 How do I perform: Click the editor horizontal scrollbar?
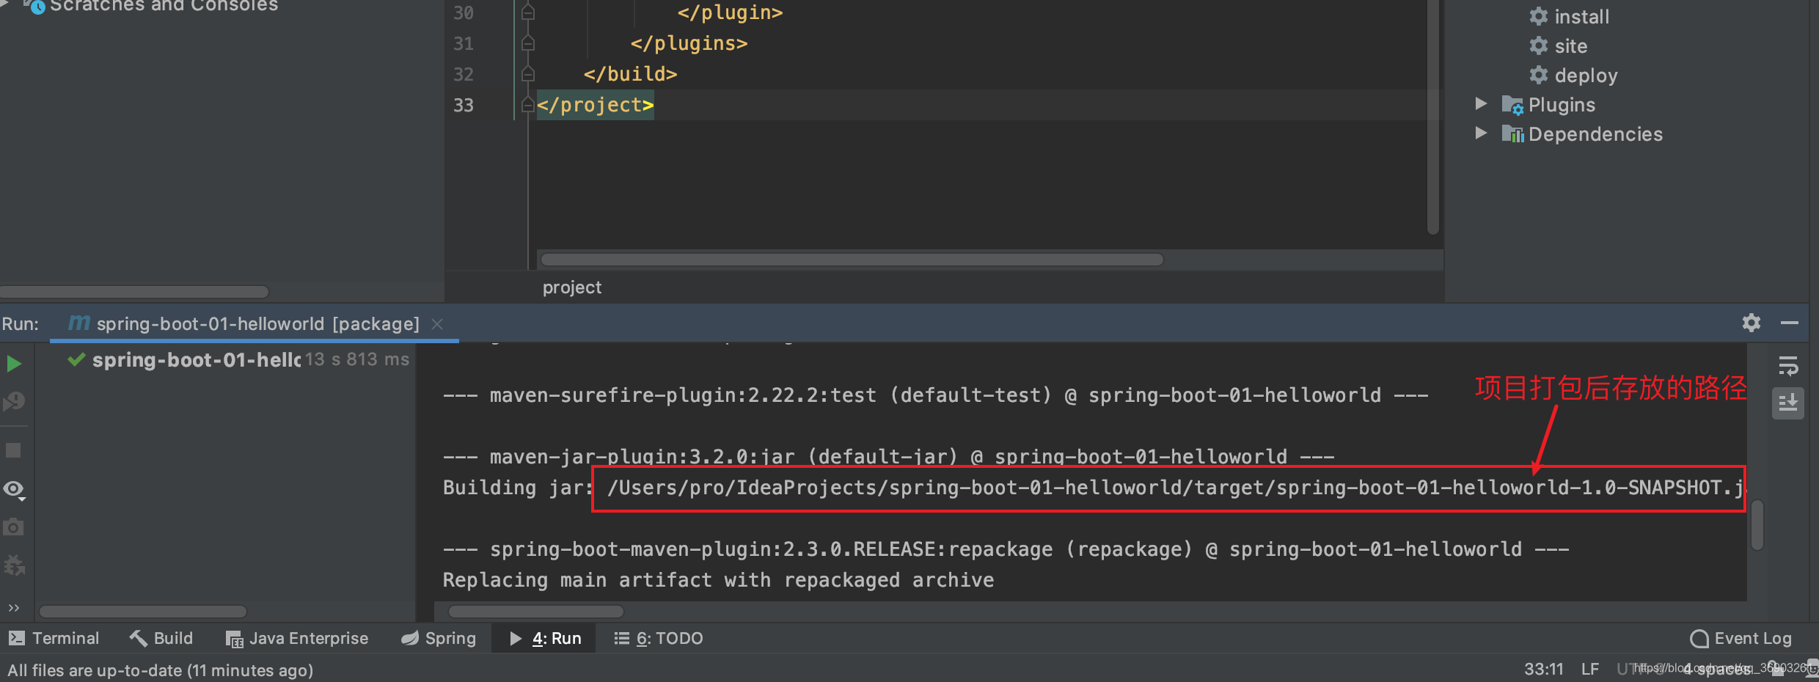pos(852,260)
